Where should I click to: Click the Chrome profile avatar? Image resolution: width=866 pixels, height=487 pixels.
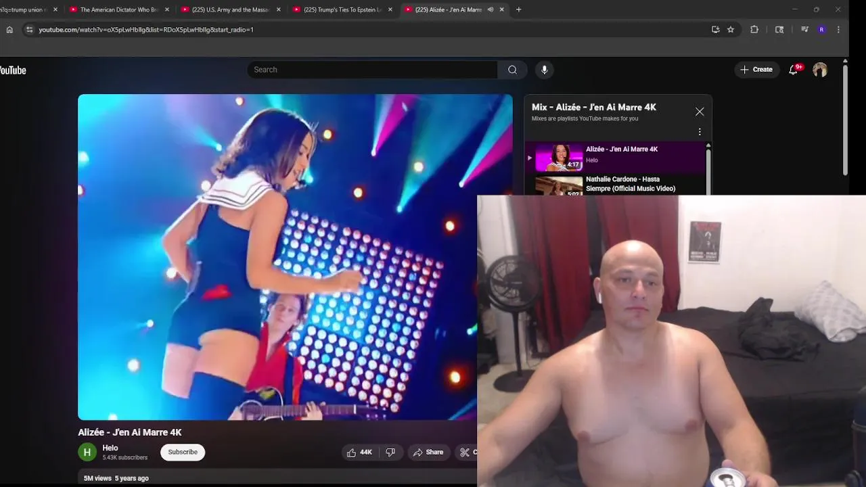click(821, 30)
